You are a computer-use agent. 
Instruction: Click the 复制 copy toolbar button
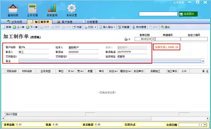pyautogui.click(x=153, y=27)
